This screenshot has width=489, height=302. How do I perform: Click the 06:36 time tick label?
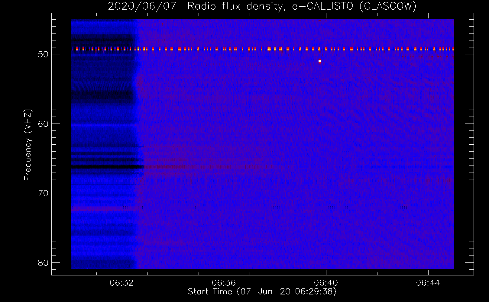tap(224, 283)
